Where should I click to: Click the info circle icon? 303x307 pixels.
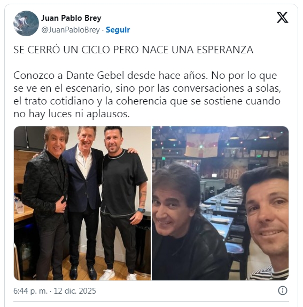[283, 290]
